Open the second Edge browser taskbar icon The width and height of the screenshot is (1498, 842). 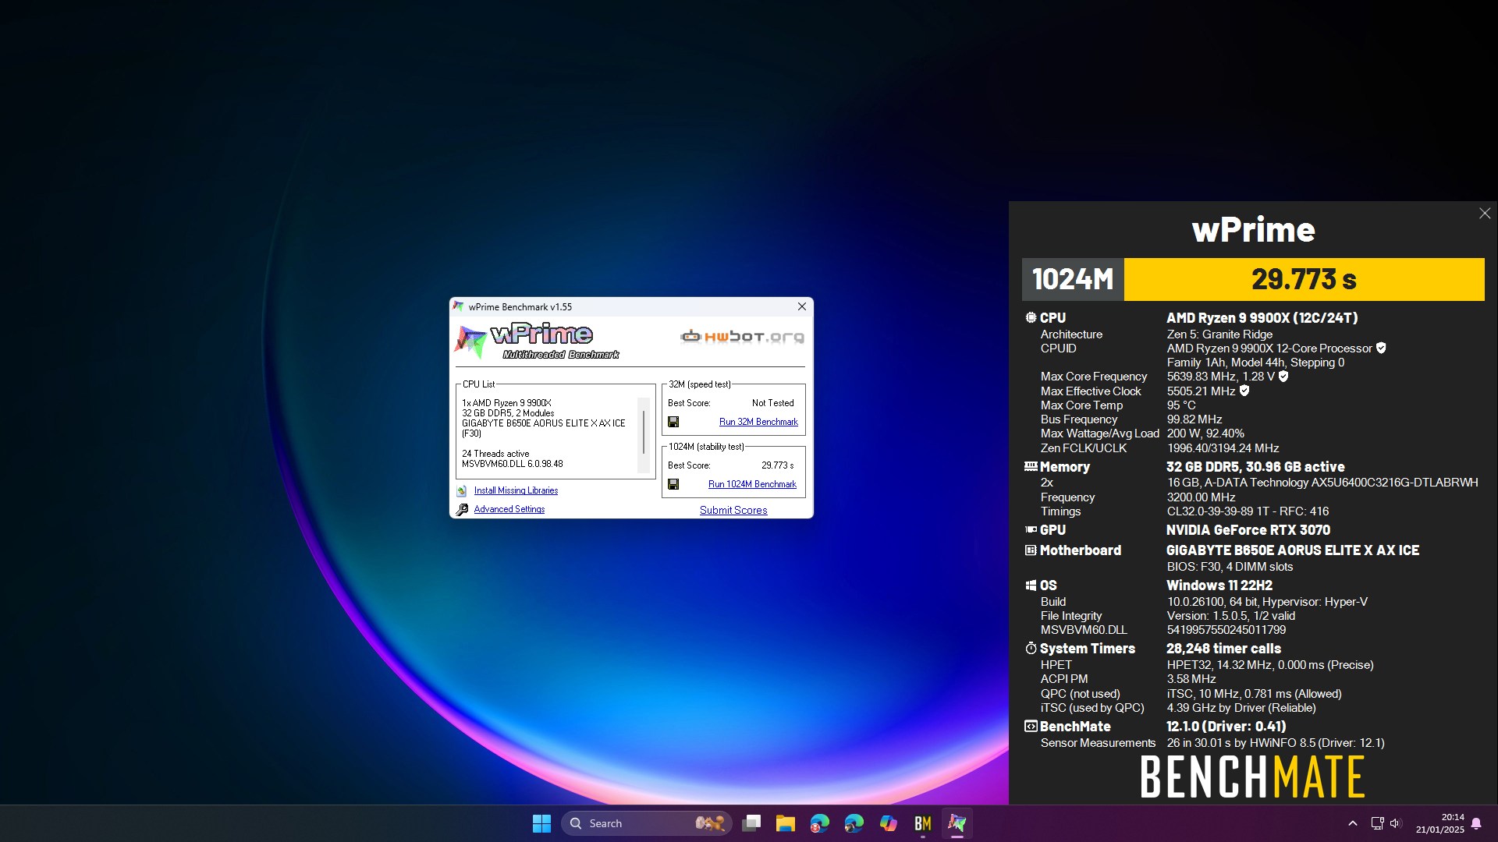854,823
